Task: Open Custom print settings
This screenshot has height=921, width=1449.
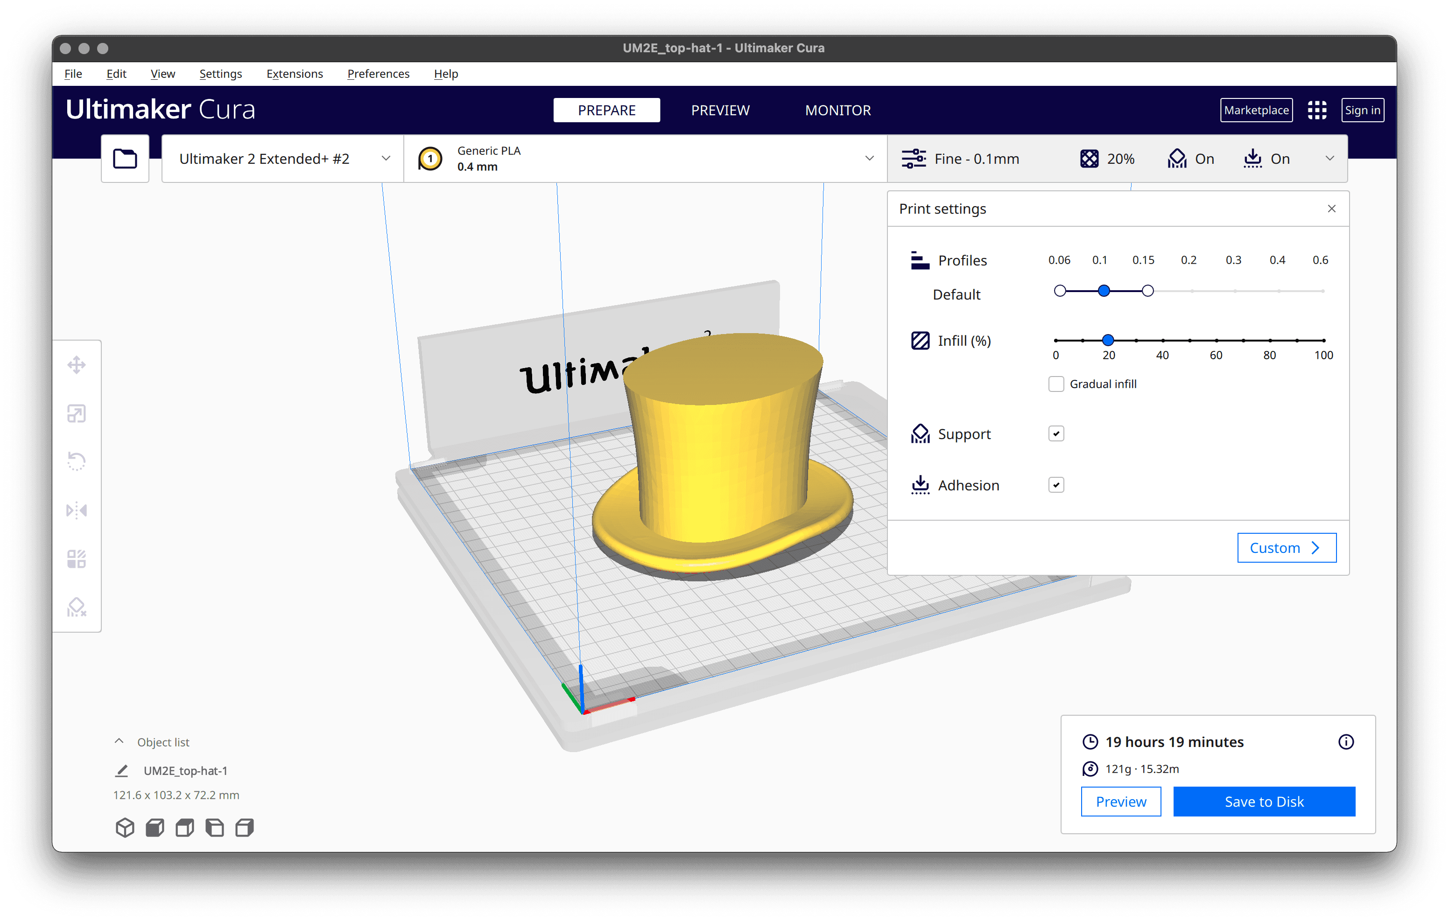Action: [x=1287, y=547]
